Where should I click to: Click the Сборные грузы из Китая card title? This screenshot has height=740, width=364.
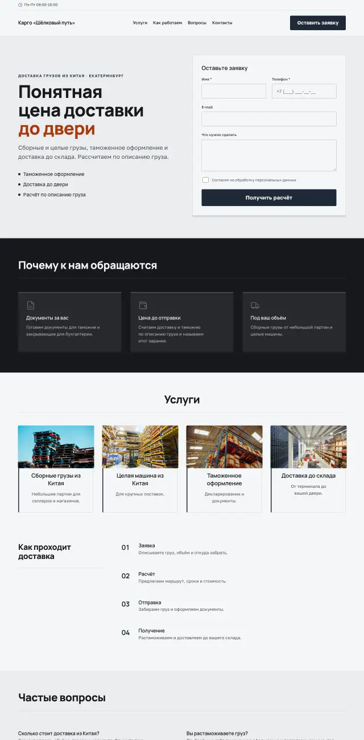point(56,479)
